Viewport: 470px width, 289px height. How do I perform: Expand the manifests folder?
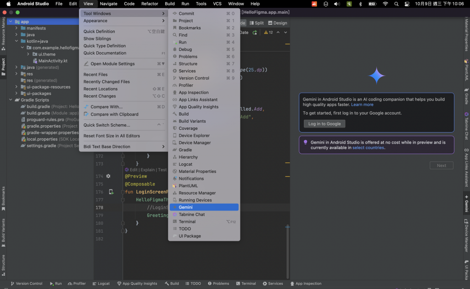click(x=17, y=28)
